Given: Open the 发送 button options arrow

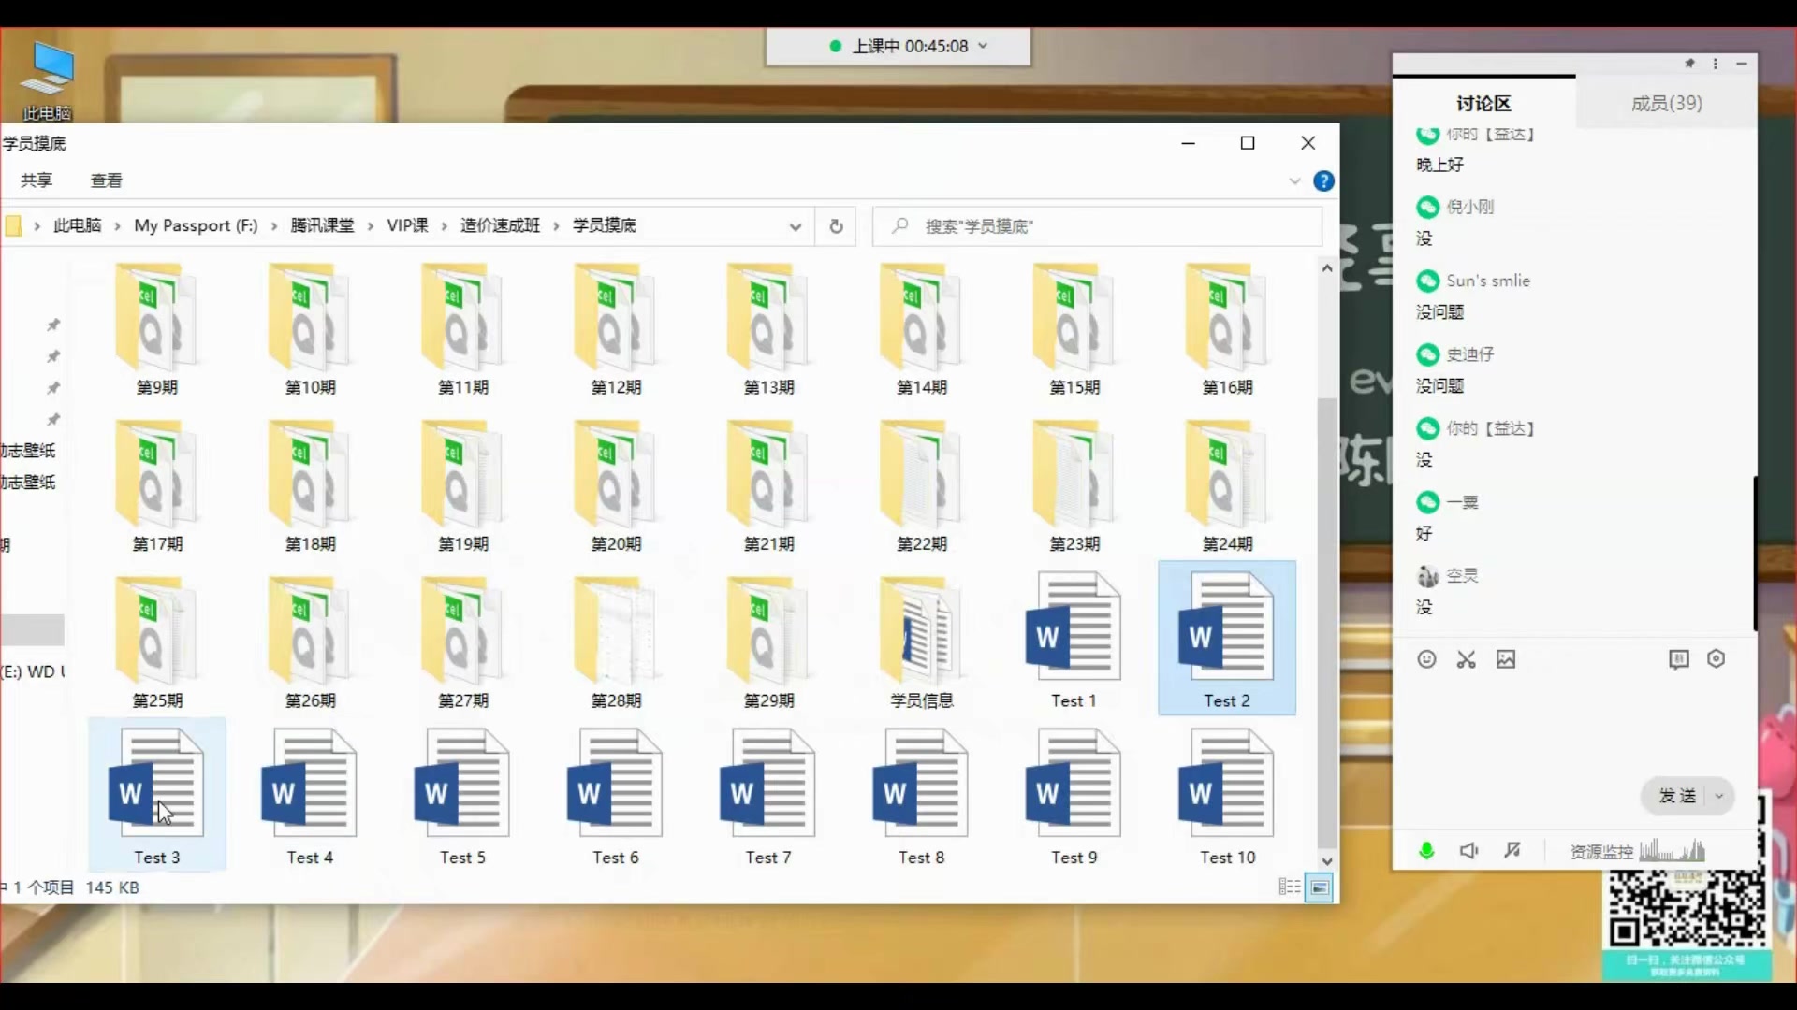Looking at the screenshot, I should click(1718, 796).
